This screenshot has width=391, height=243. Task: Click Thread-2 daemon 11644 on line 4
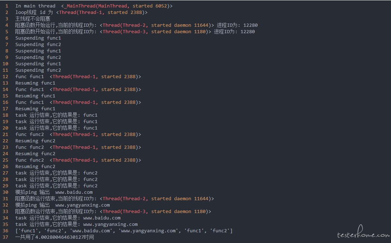pos(157,25)
